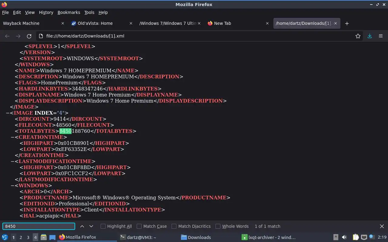Go forward to the next page
Viewport: 388px width, 242px height.
(x=18, y=36)
